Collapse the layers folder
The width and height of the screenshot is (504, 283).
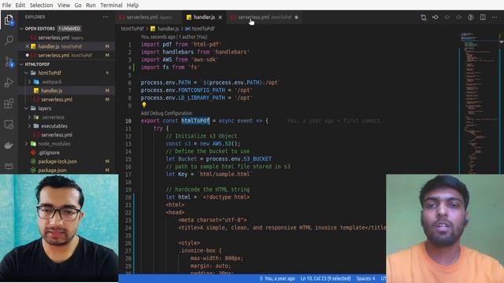point(26,108)
